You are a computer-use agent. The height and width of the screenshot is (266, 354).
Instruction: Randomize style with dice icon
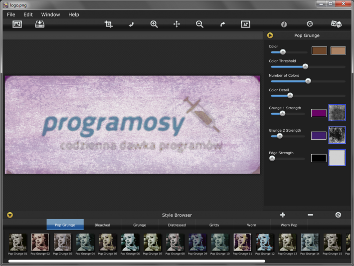336,24
